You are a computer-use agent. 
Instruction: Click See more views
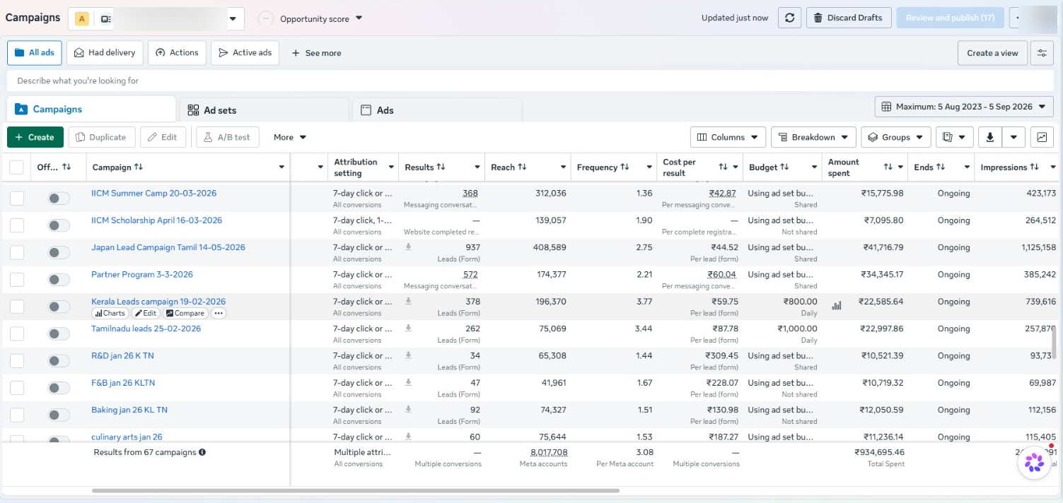316,53
